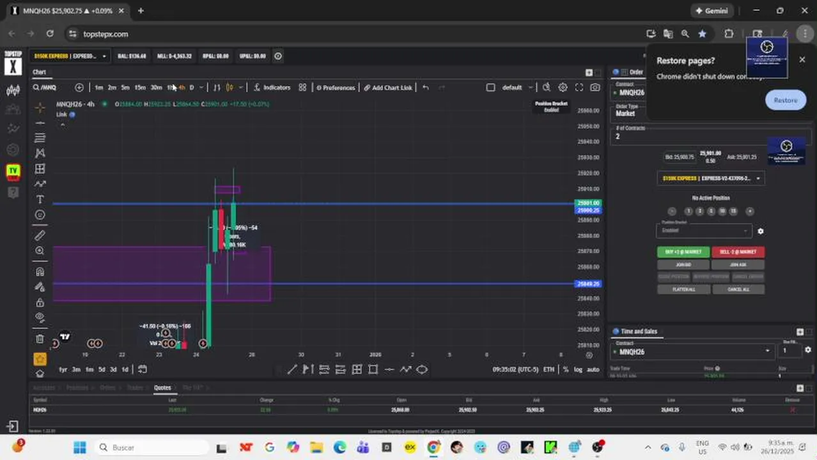817x460 pixels.
Task: Switch chart to 1m timeframe
Action: [x=98, y=88]
